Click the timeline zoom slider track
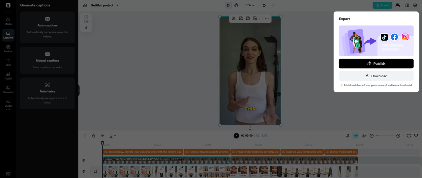The width and height of the screenshot is (422, 178). tap(385, 136)
